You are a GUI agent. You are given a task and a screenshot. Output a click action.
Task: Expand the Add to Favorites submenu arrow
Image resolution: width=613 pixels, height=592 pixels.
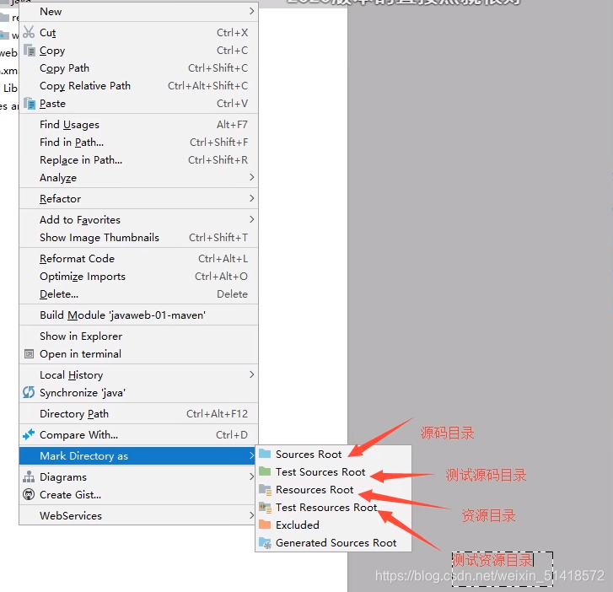[x=252, y=220]
